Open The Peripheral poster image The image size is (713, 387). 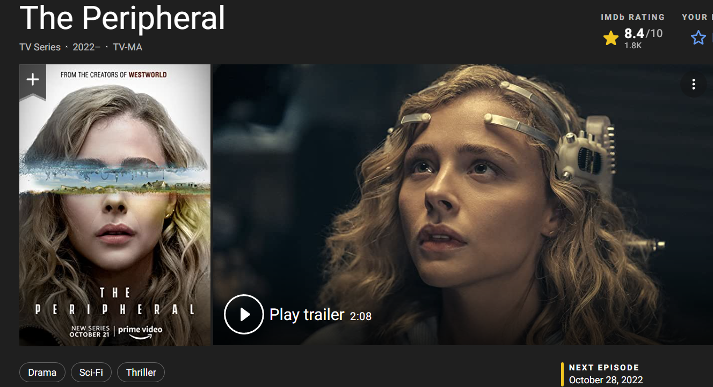coord(115,205)
